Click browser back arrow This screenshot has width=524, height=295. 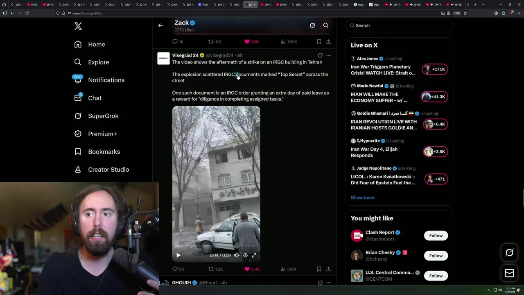[12, 13]
